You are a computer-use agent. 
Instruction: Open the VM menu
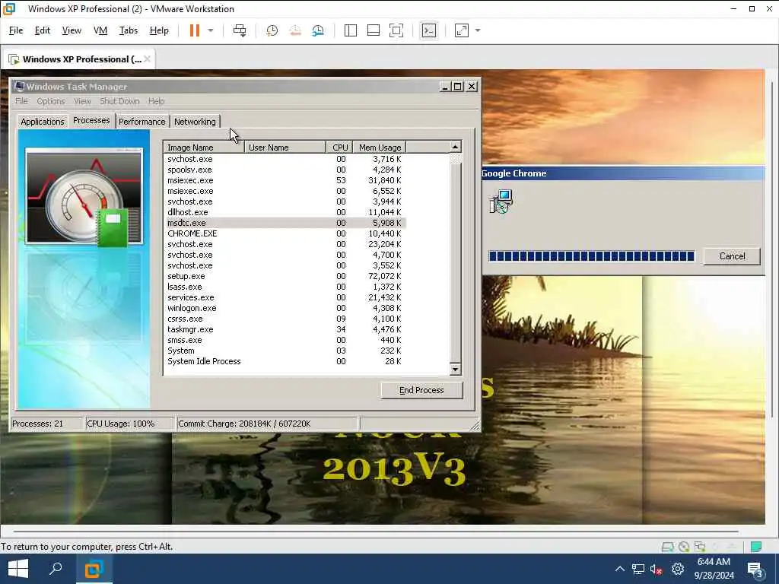(100, 30)
